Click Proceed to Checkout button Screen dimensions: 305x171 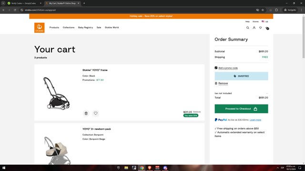tap(241, 109)
